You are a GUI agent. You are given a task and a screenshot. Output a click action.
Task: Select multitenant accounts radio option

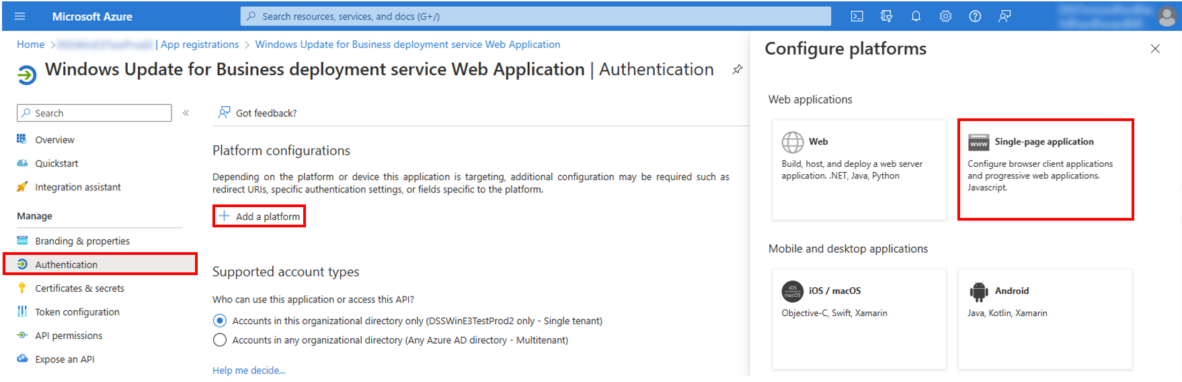click(x=219, y=340)
